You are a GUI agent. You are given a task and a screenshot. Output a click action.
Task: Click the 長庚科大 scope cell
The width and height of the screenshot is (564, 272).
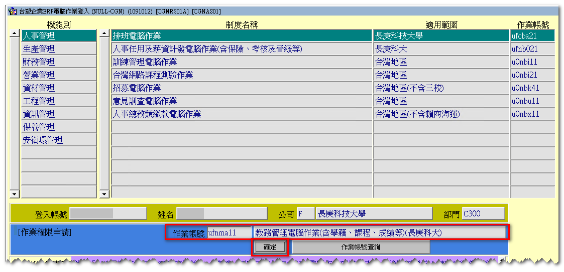click(x=441, y=49)
